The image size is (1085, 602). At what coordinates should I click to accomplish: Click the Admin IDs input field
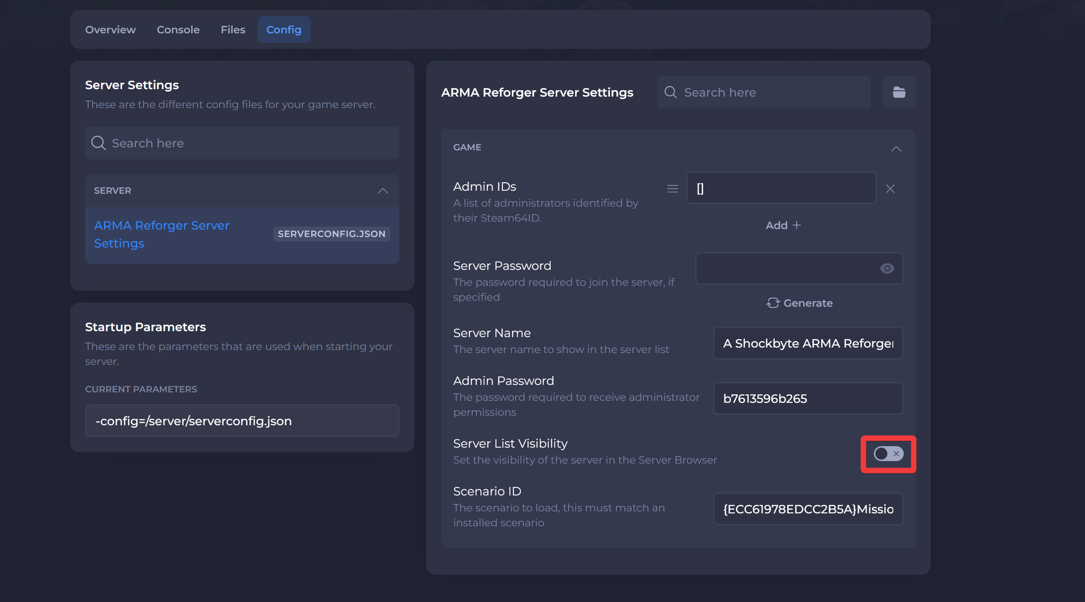[781, 188]
